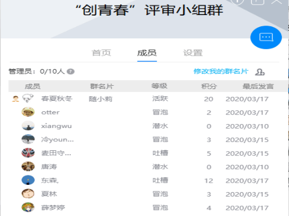Image resolution: width=289 pixels, height=216 pixels.
Task: Click the group owner icon beside 春夏秋冬
Action: point(16,99)
